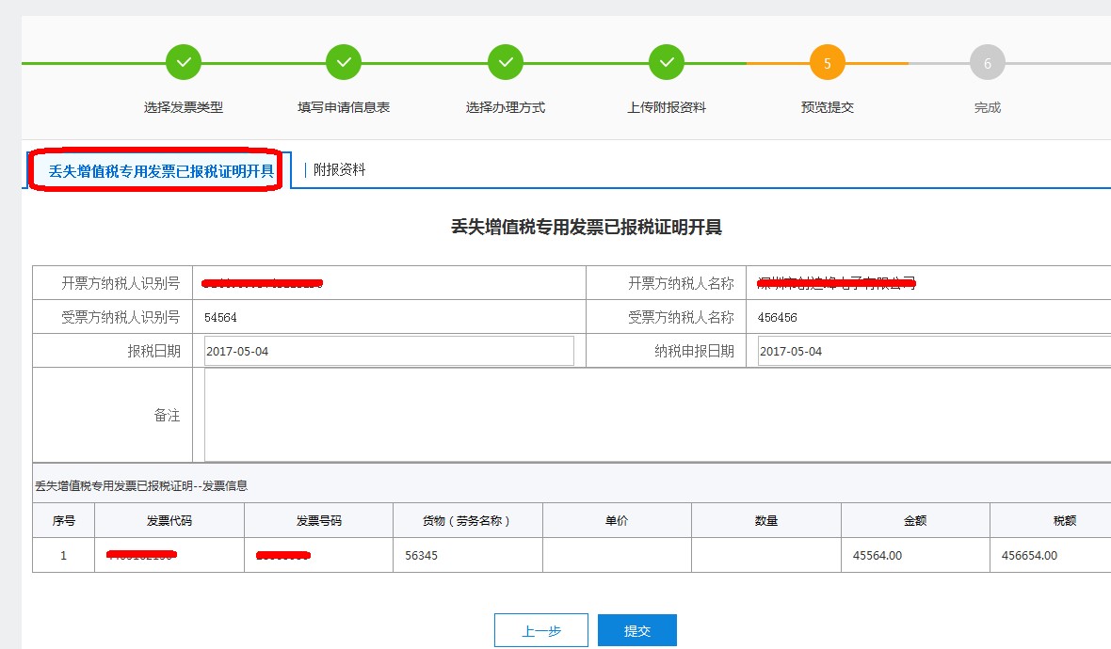Click the 金额 cell showing 45564.00
Viewport: 1111px width, 649px height.
(x=878, y=555)
